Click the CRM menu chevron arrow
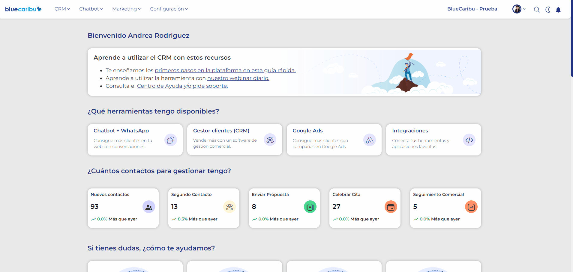 point(68,9)
